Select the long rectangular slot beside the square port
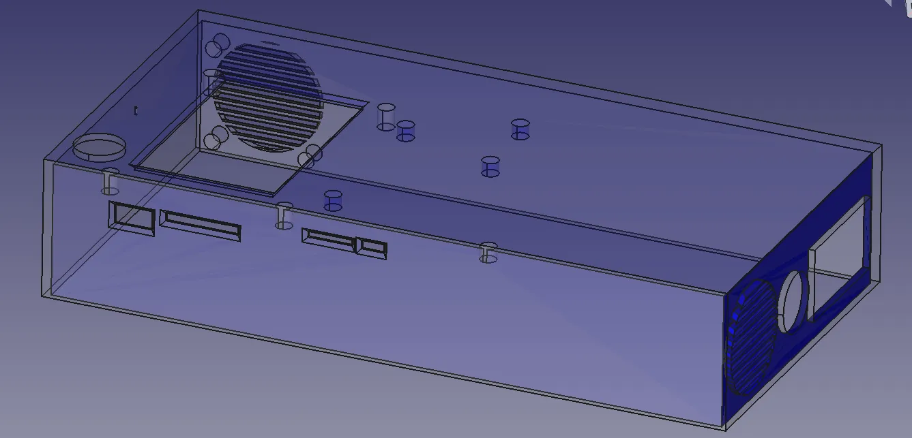Screen dimensions: 912x438 click(201, 227)
